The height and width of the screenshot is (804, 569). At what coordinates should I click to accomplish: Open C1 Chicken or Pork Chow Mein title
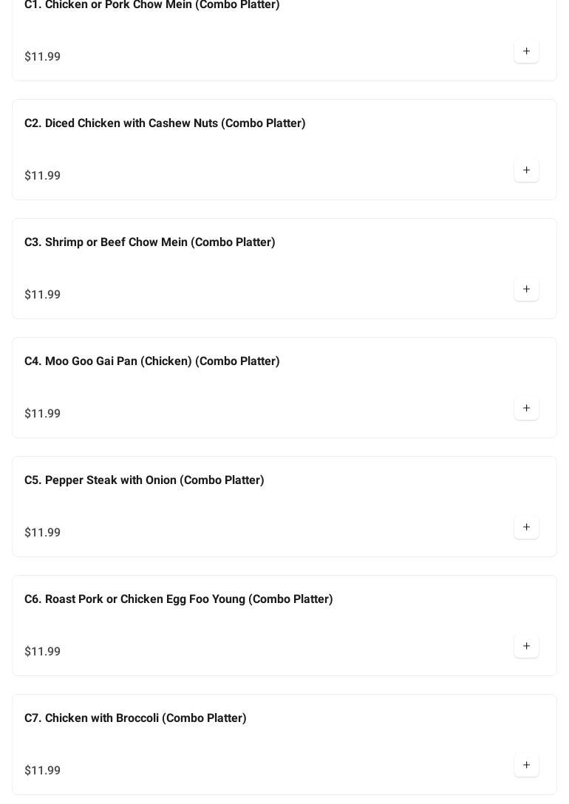(151, 5)
